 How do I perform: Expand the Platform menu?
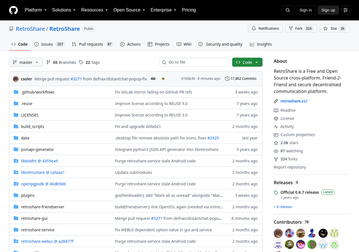[x=35, y=10]
